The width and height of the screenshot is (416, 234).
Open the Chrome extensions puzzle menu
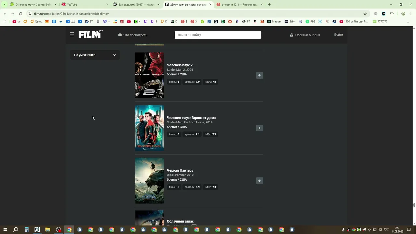(392, 14)
